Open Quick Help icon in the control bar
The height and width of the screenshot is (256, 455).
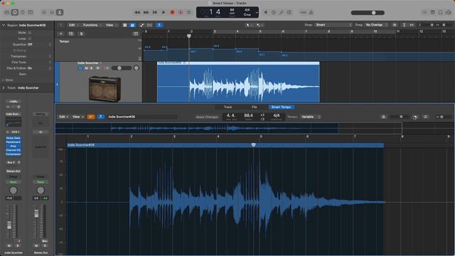tap(23, 13)
